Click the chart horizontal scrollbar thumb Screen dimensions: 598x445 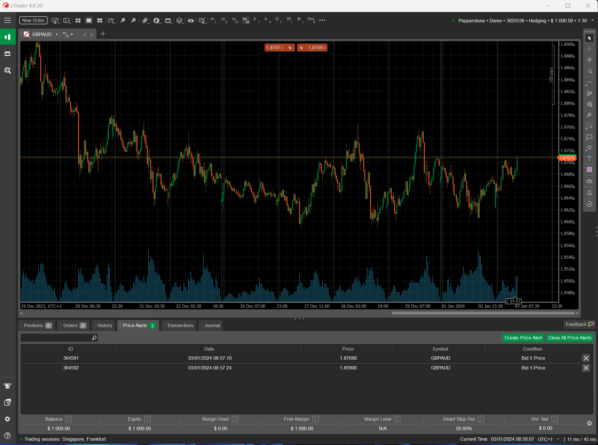[x=483, y=313]
